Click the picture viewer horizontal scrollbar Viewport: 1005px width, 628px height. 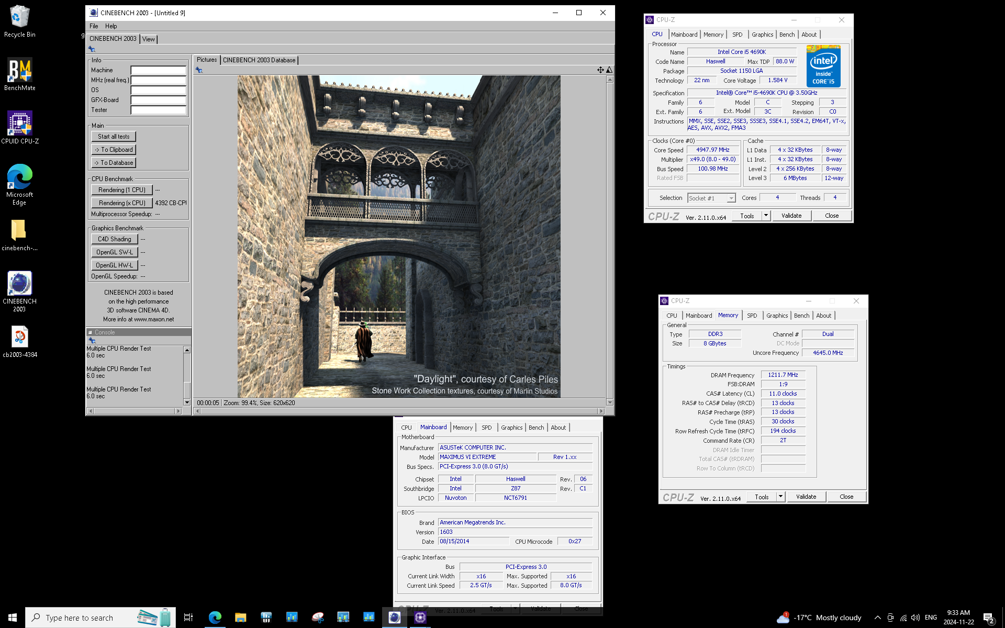399,411
